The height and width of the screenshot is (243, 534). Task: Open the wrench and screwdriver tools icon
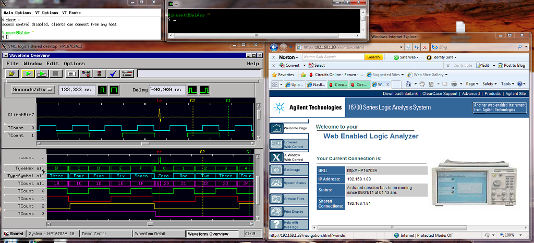(128, 74)
